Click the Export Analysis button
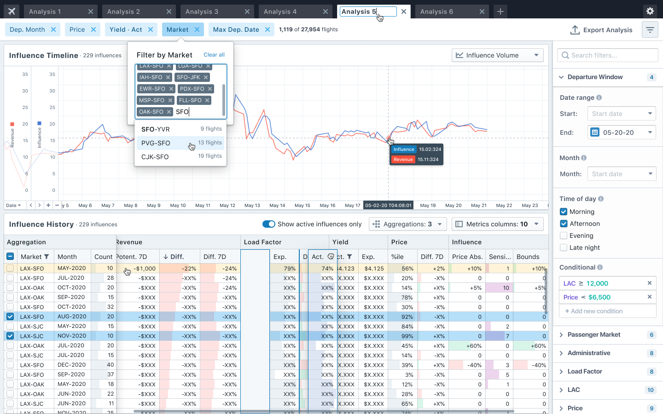663x414 pixels. coord(601,30)
